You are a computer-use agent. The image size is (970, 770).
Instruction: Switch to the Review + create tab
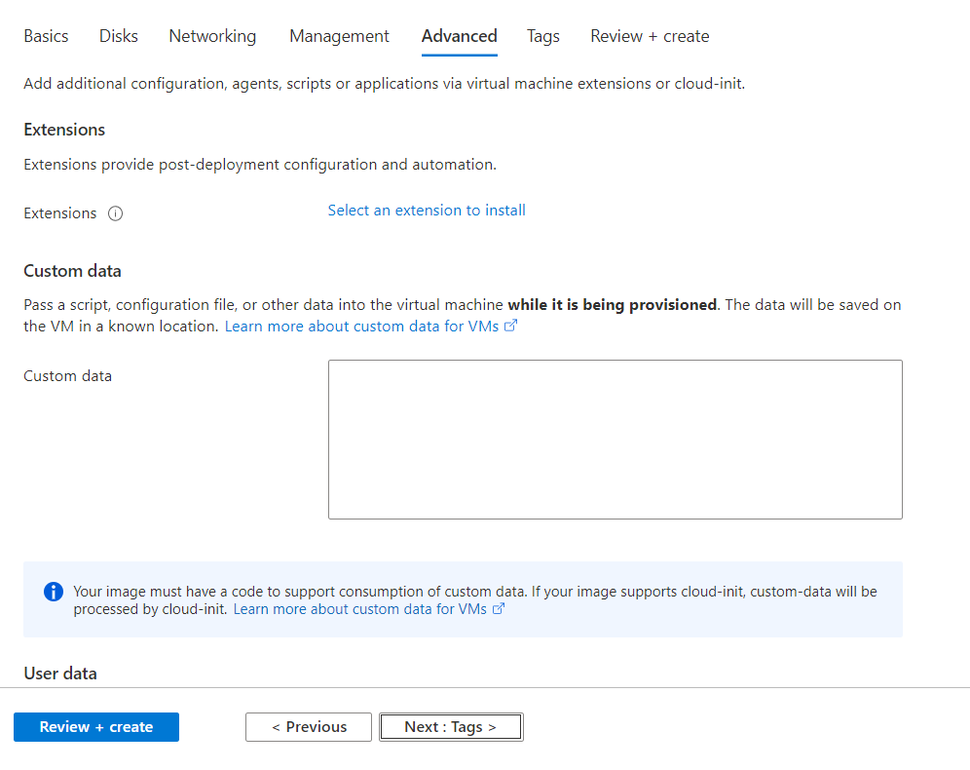point(650,36)
